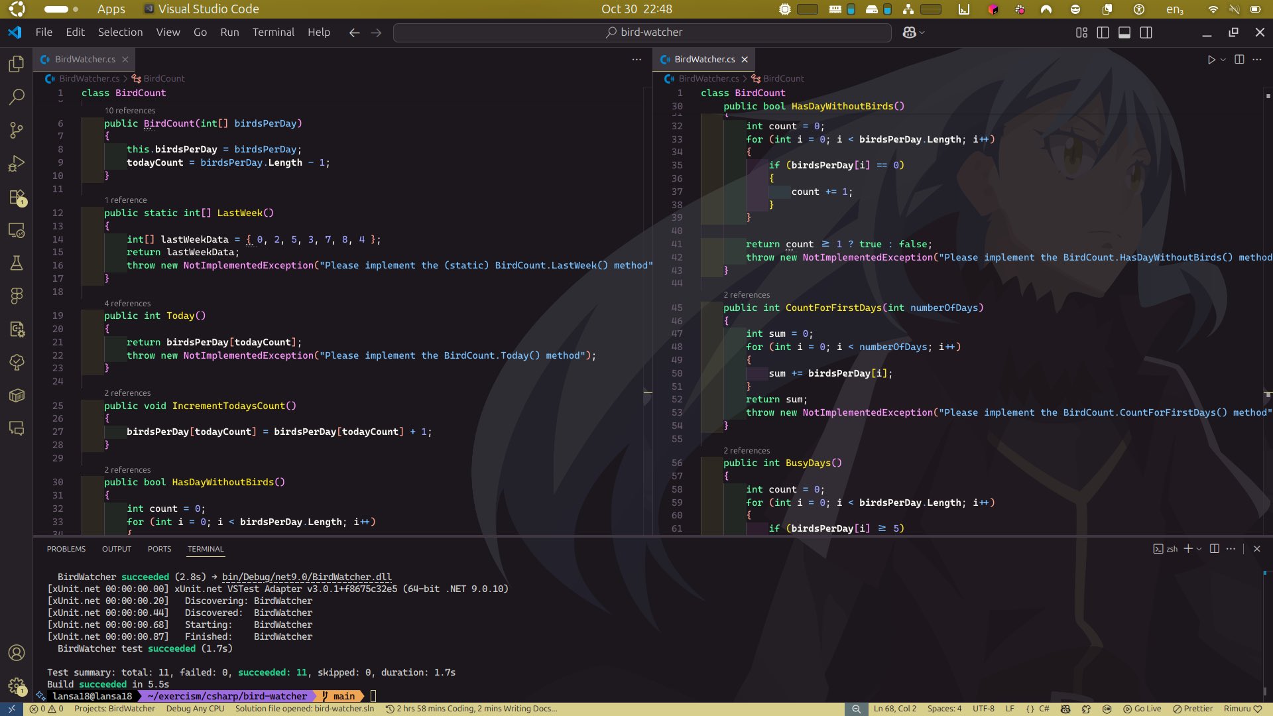Open the Extensions view icon
1273x716 pixels.
(17, 197)
